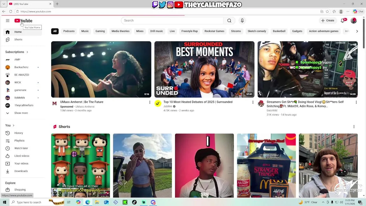366x206 pixels.
Task: Play the graduation gowns Funko short
Action: [81, 166]
